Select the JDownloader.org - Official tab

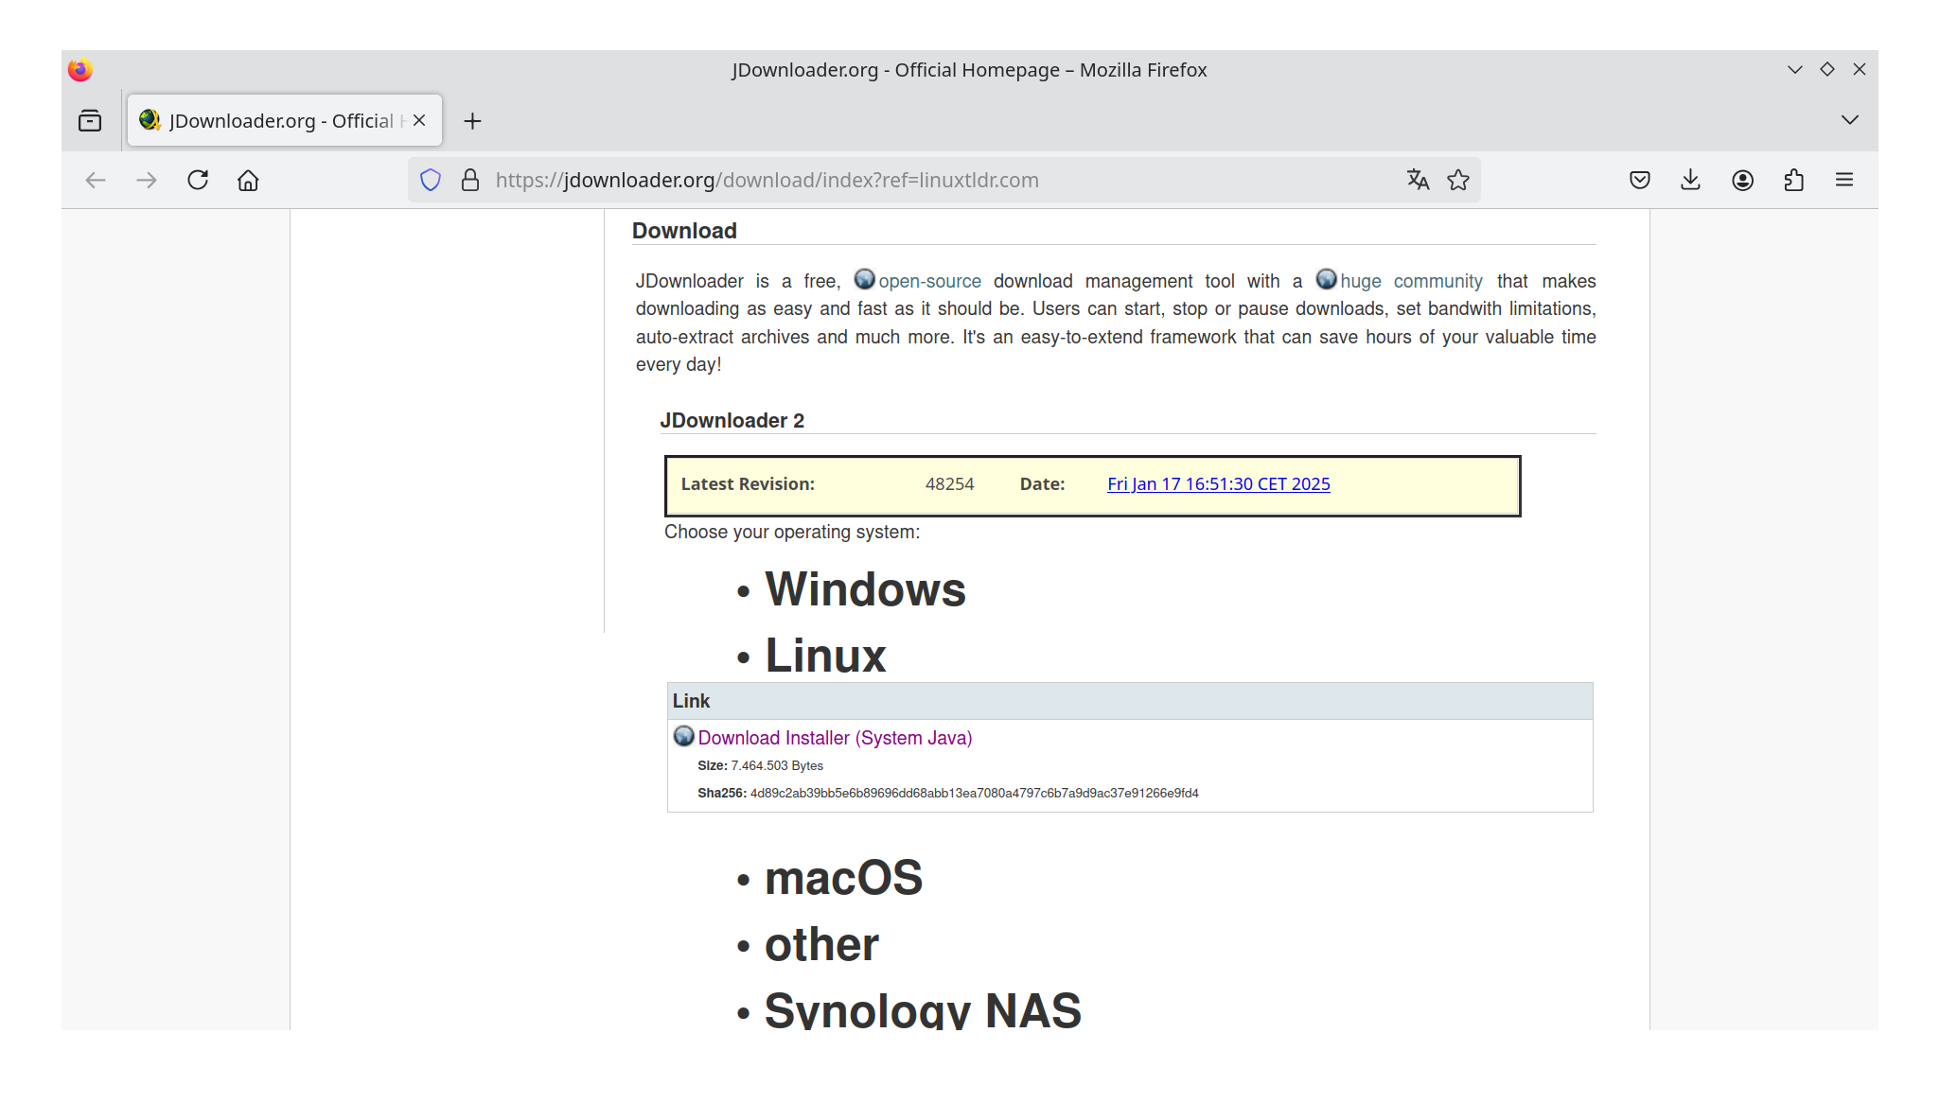click(x=284, y=120)
